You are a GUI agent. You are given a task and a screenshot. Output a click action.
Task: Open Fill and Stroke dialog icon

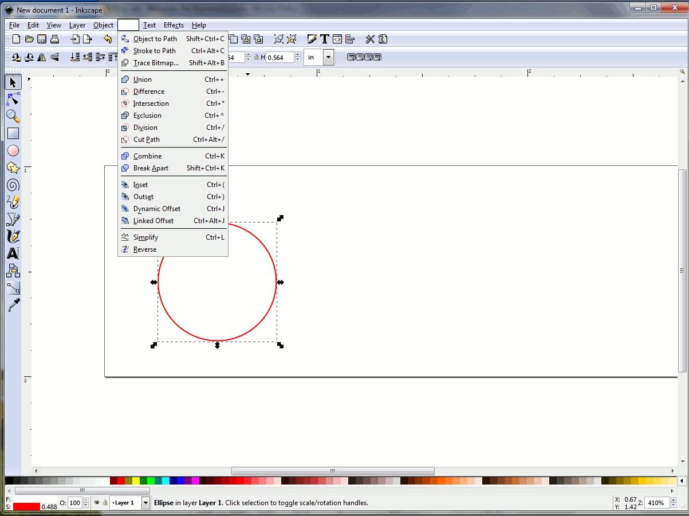pyautogui.click(x=312, y=39)
